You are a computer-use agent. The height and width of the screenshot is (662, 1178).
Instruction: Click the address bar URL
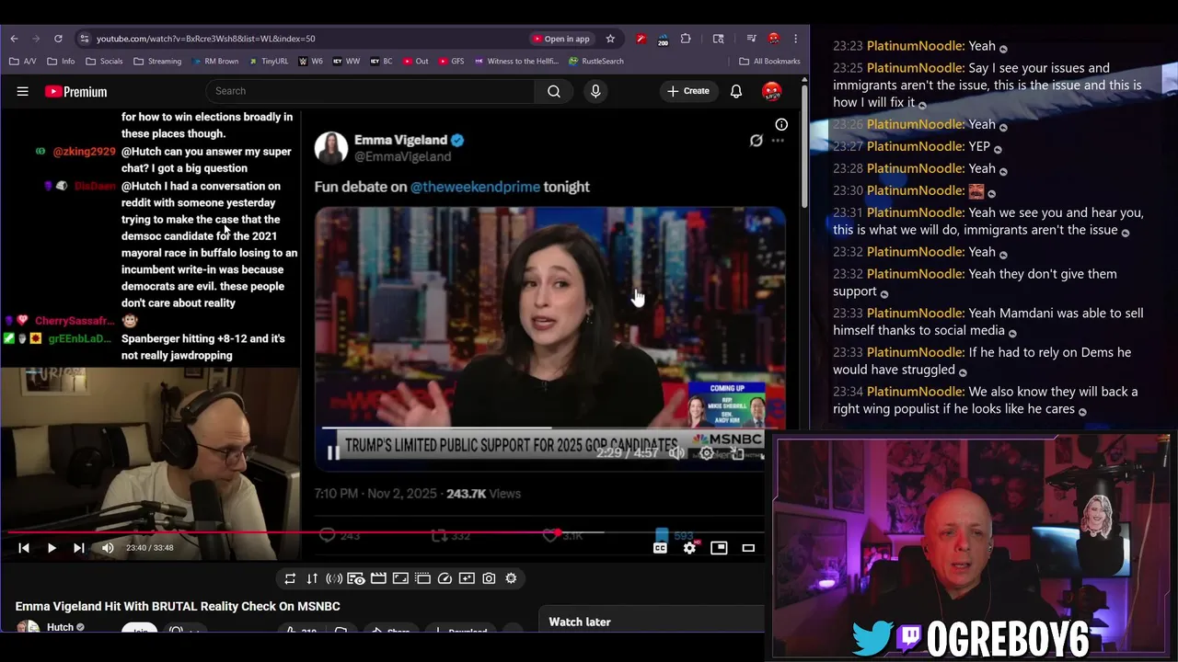205,39
